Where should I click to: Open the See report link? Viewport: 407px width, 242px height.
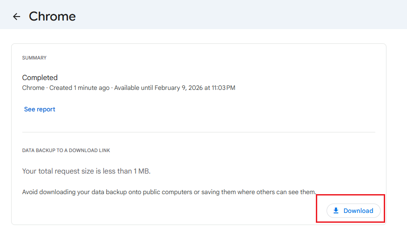[x=40, y=109]
